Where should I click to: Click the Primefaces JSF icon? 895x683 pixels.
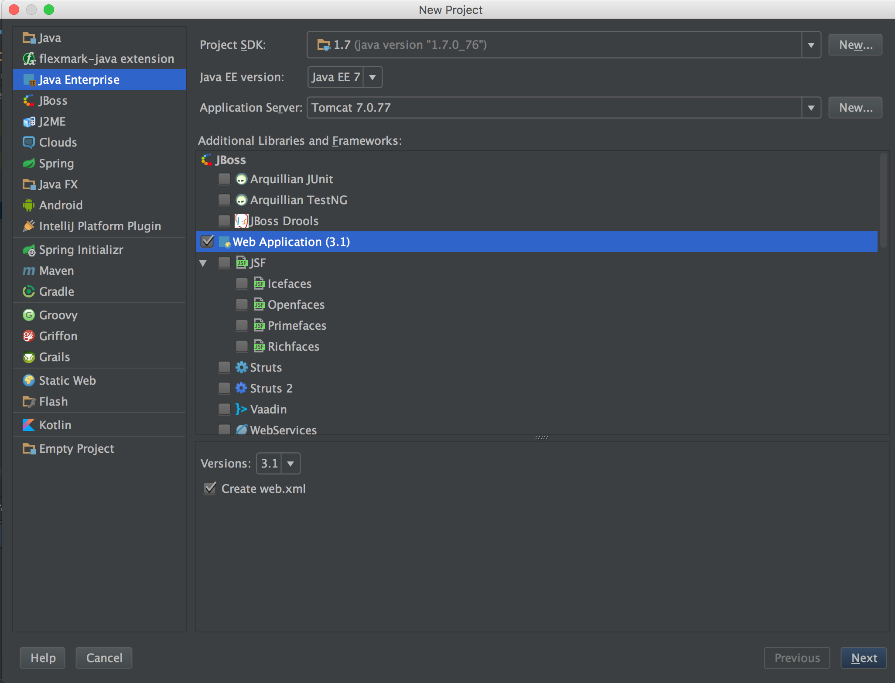[259, 325]
